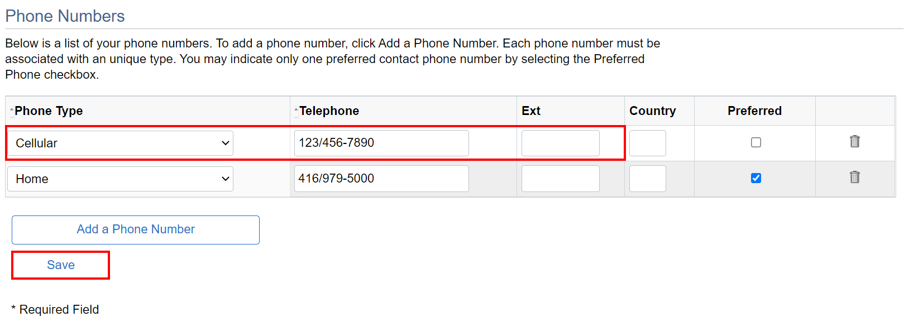918x326 pixels.
Task: Uncheck Preferred for the Home number
Action: 756,178
